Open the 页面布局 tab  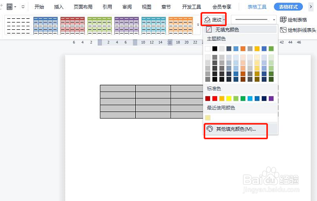coord(83,7)
